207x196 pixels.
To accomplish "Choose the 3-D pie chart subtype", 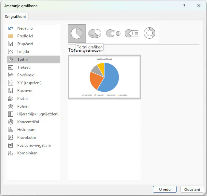I will point(95,33).
